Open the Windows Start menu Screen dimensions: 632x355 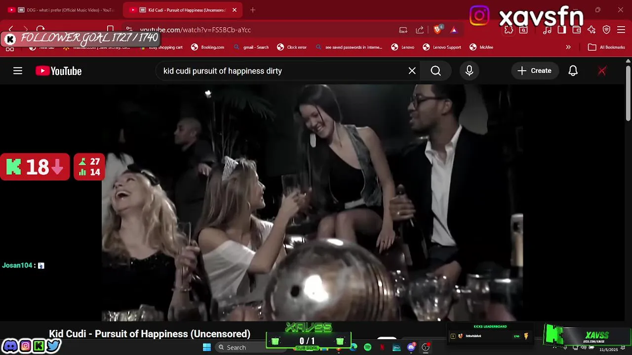click(x=207, y=348)
